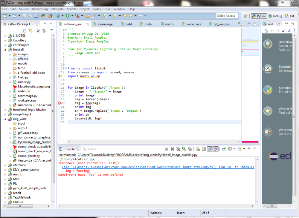The image size is (299, 218).
Task: Click Collapse All in Package Explorer
Action: (25, 30)
